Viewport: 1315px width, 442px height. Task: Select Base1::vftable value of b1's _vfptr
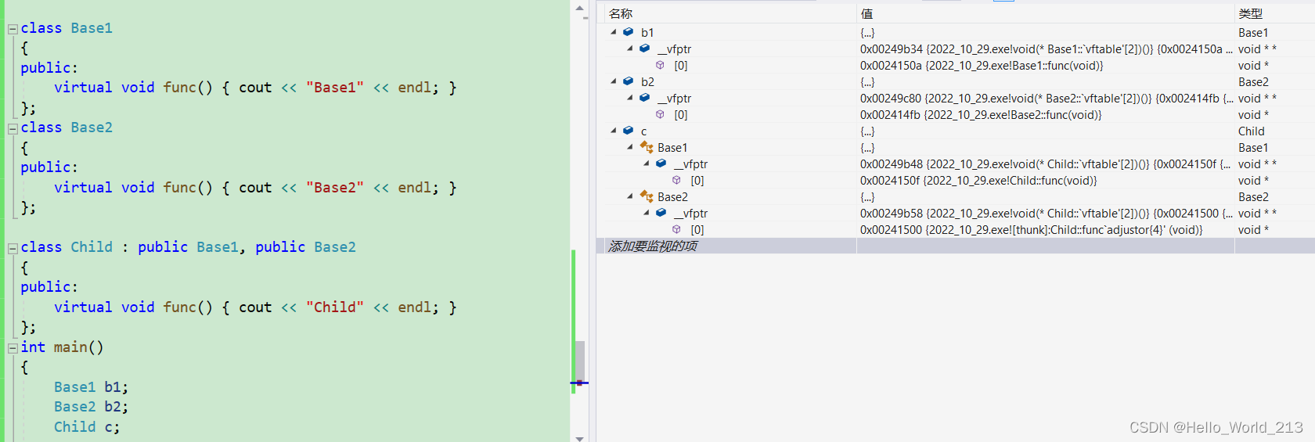(x=1047, y=49)
